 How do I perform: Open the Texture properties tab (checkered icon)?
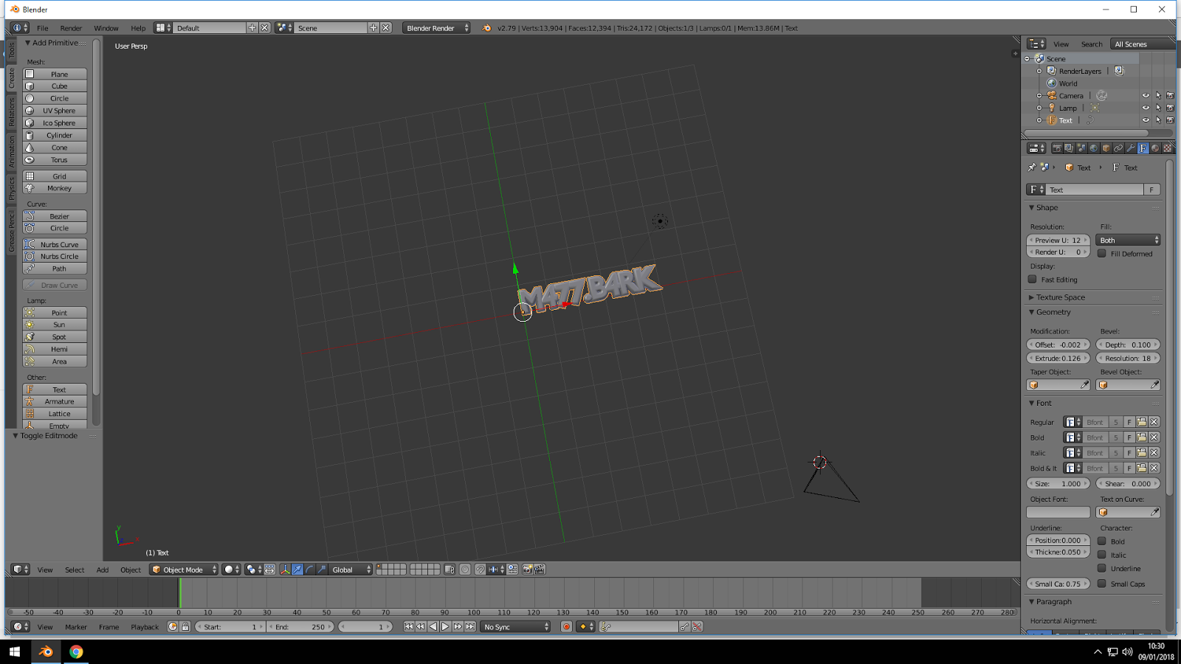click(1165, 148)
